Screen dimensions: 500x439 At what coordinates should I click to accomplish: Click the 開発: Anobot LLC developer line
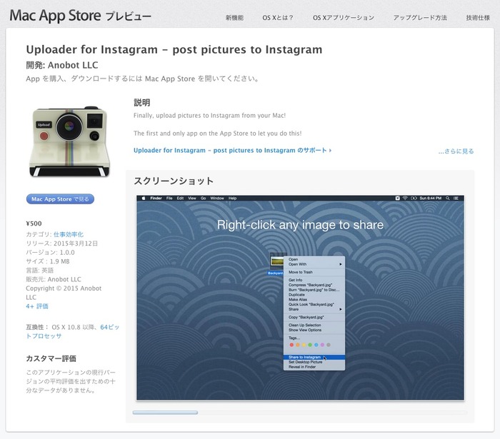coord(62,65)
